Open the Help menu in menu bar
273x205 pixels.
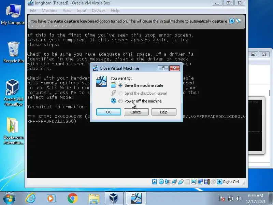click(x=115, y=11)
